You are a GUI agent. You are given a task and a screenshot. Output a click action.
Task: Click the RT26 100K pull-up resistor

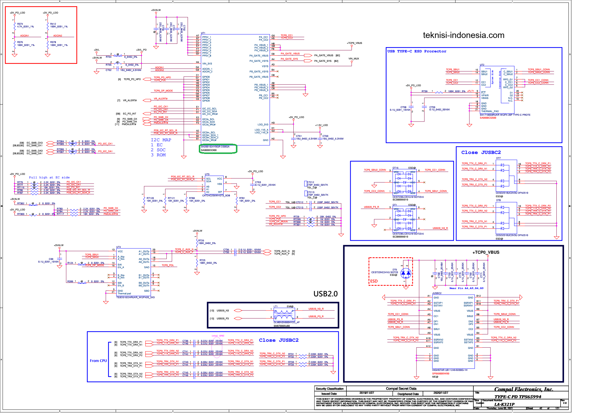click(197, 243)
